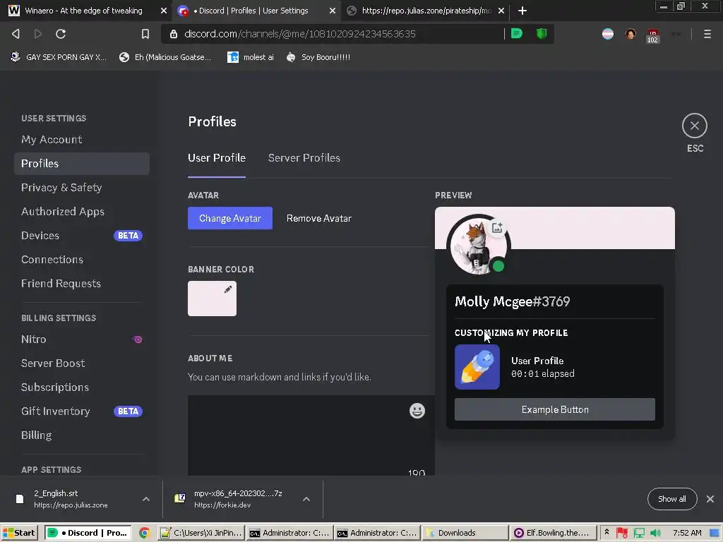Open Connections settings
The height and width of the screenshot is (542, 723).
click(82, 260)
